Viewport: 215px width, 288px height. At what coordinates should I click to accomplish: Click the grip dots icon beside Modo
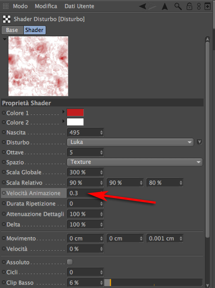coord(5,6)
